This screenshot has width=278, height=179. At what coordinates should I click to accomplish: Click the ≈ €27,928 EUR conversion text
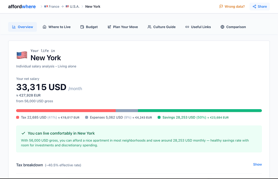tap(28, 95)
